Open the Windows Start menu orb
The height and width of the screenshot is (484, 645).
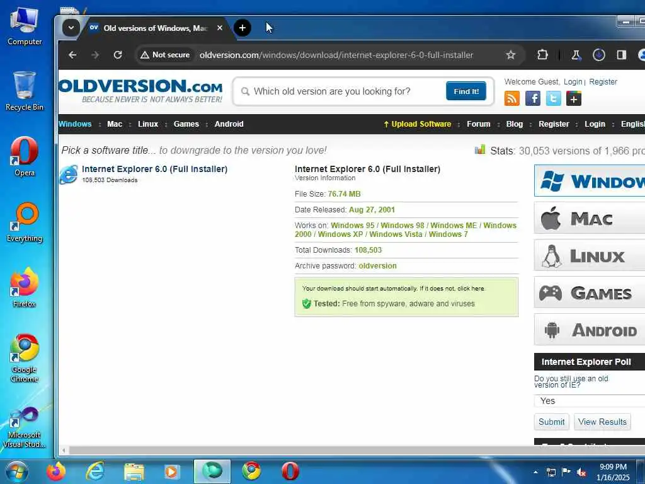17,471
